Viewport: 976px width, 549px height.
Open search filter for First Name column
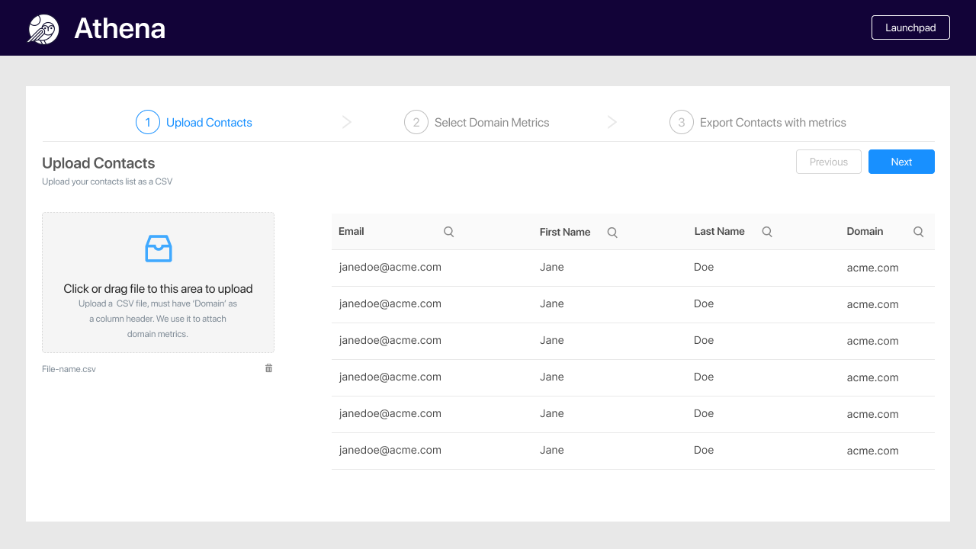pyautogui.click(x=612, y=233)
